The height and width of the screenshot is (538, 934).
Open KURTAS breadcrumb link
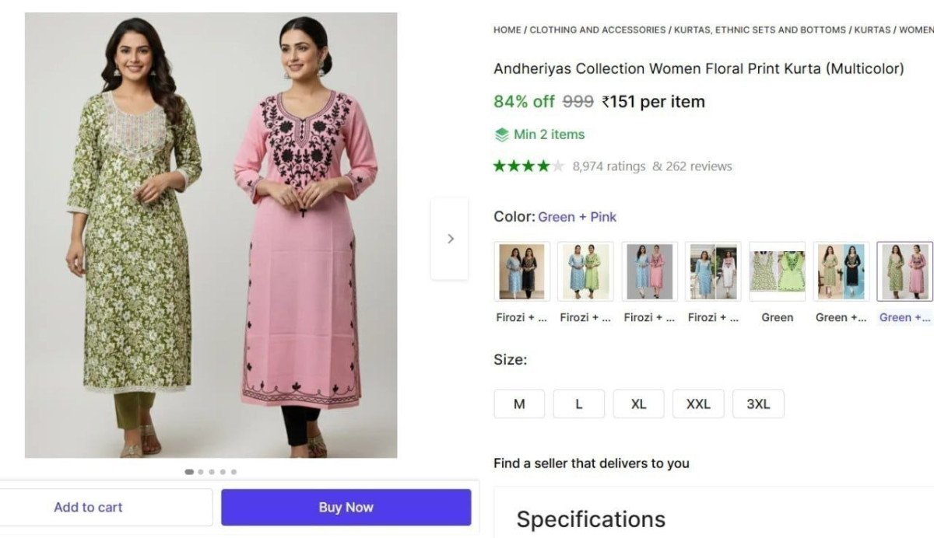coord(871,30)
